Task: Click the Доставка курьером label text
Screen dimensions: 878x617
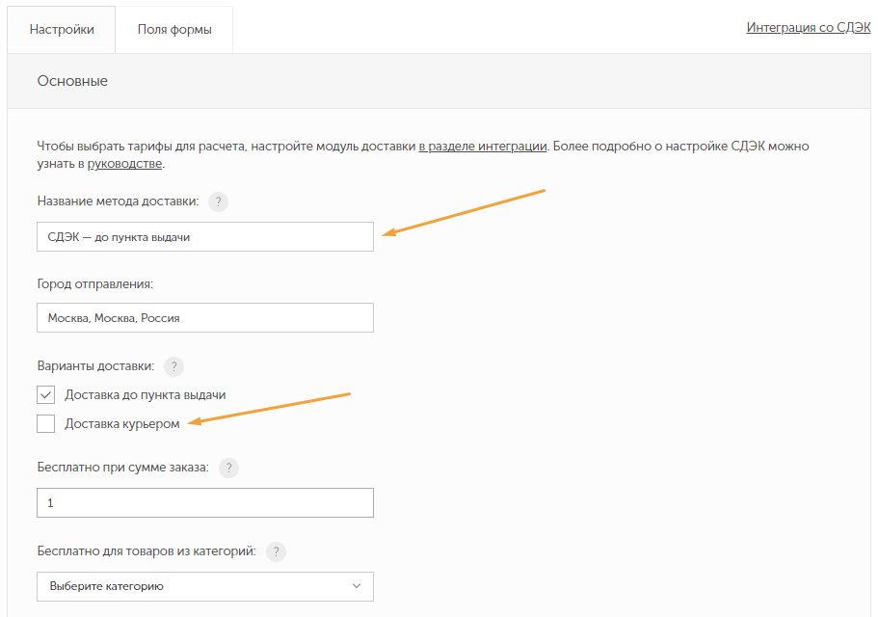Action: [122, 424]
